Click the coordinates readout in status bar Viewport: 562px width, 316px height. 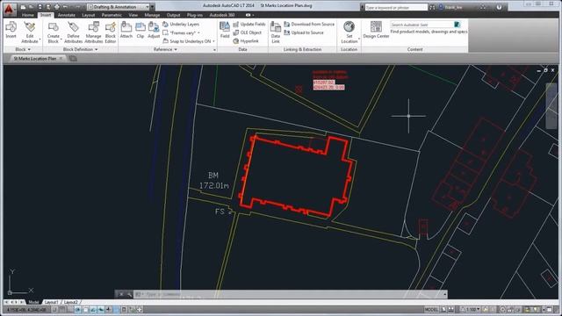coord(25,310)
